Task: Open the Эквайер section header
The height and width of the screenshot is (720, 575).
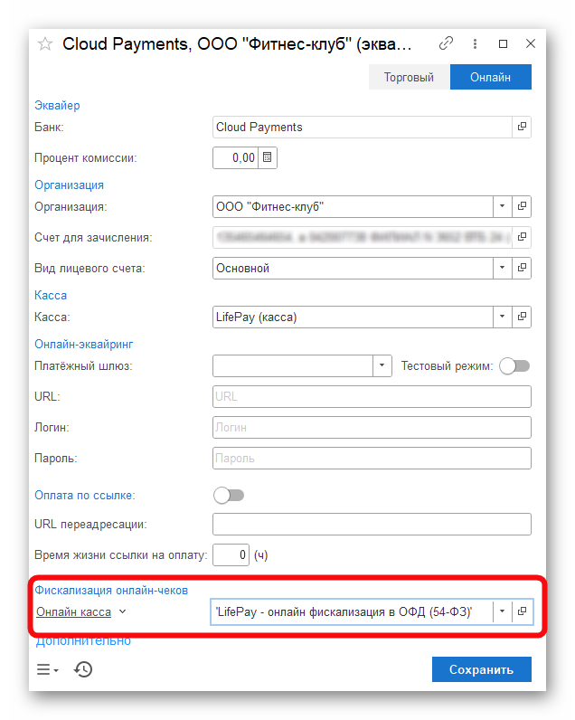Action: point(57,105)
